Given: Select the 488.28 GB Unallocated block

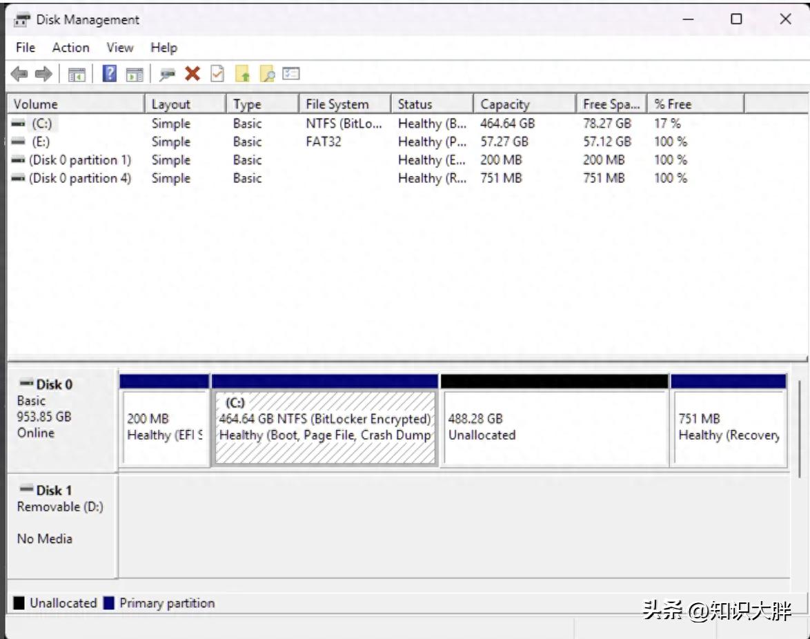Looking at the screenshot, I should 555,421.
